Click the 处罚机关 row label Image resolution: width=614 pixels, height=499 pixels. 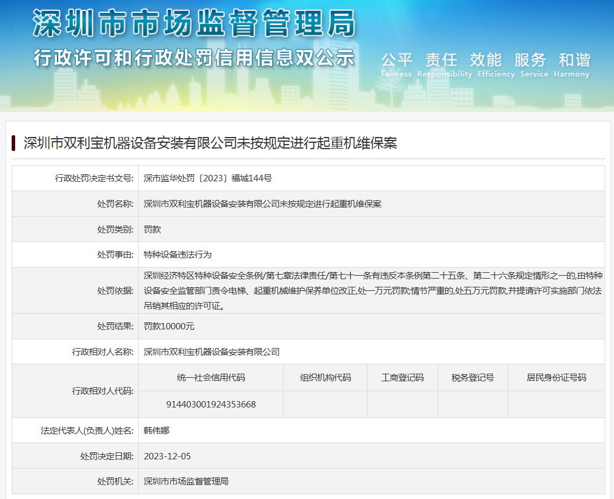pos(115,482)
